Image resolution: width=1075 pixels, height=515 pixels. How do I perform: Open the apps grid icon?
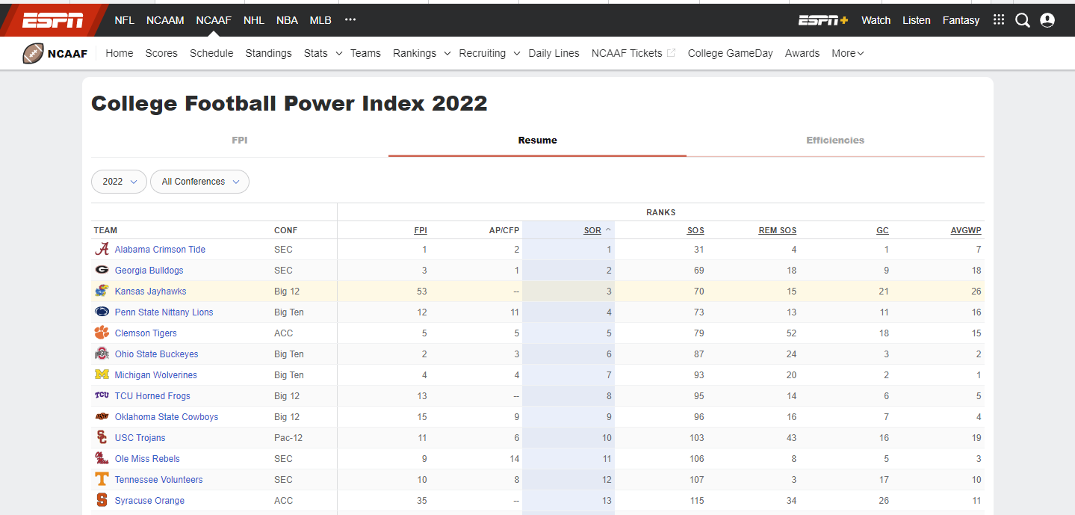[999, 20]
